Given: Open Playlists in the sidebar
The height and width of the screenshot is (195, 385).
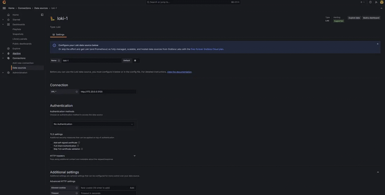Looking at the screenshot, I should coord(17,29).
